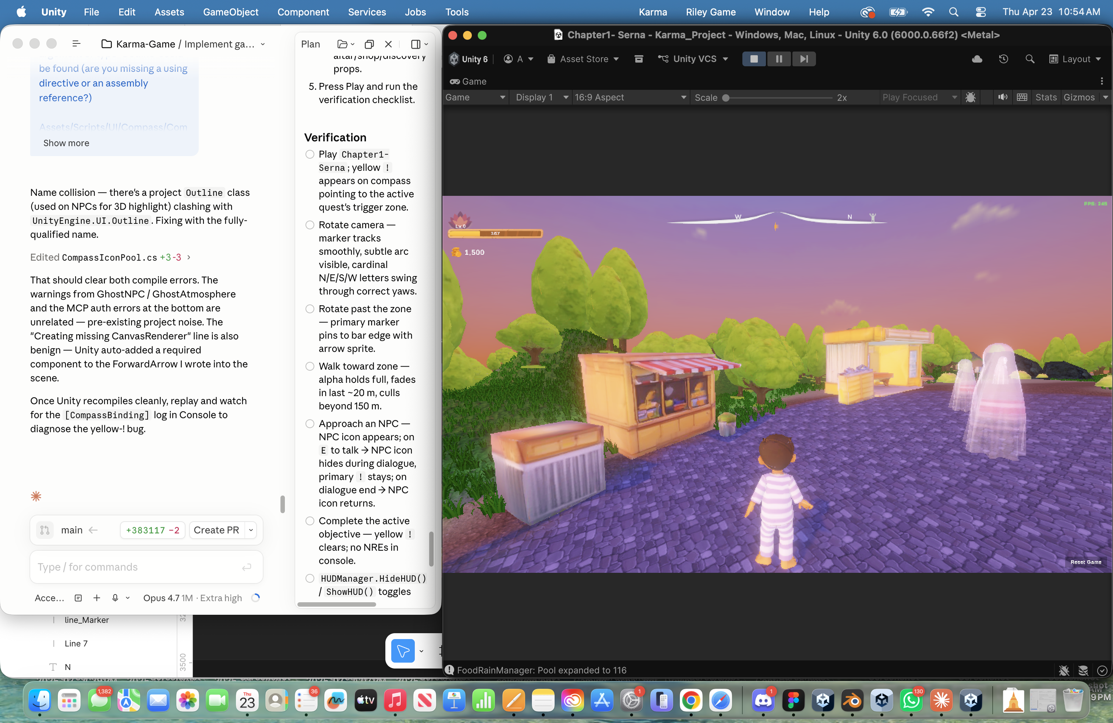This screenshot has height=723, width=1113.
Task: Open the Opus 4.7 model selector
Action: [x=192, y=598]
